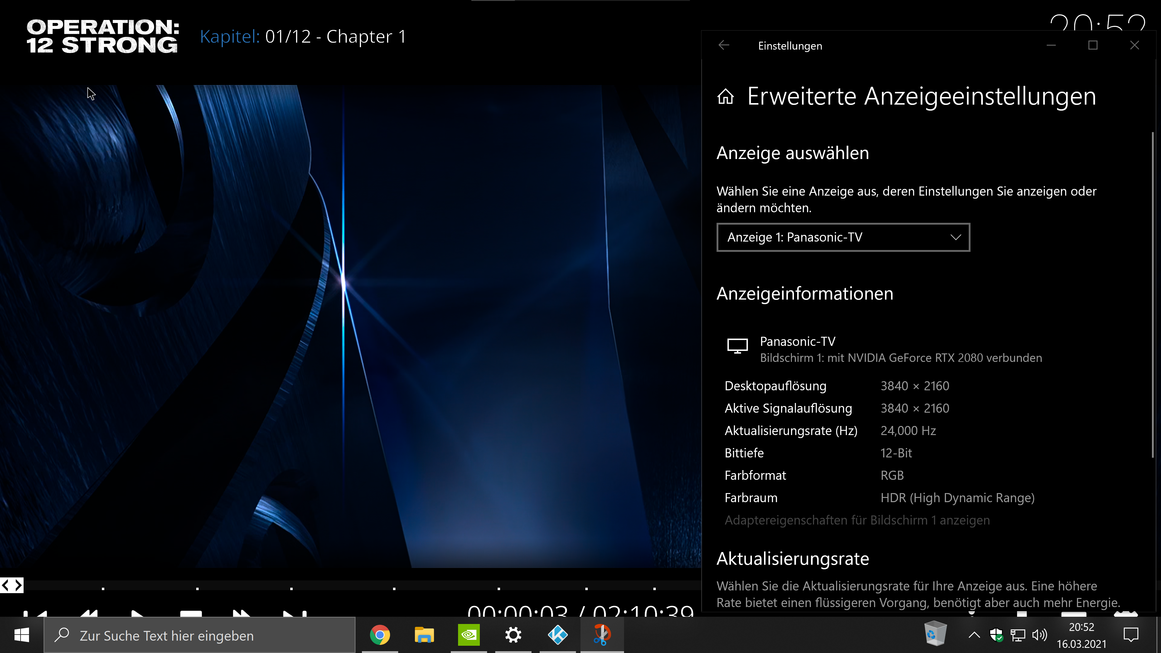Open the Recycle Bin icon
This screenshot has height=653, width=1161.
[935, 633]
